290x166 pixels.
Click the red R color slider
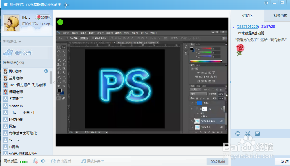205,49
